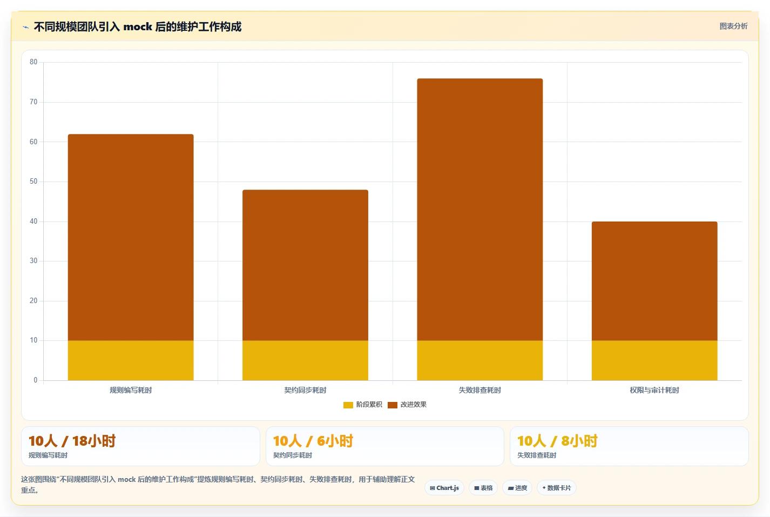Click the y-axis value 50
Screen dimensions: 770x517
click(33, 182)
